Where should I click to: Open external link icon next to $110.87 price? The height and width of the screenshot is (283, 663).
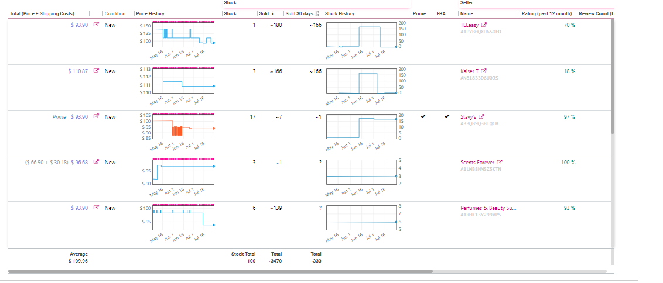coord(96,71)
